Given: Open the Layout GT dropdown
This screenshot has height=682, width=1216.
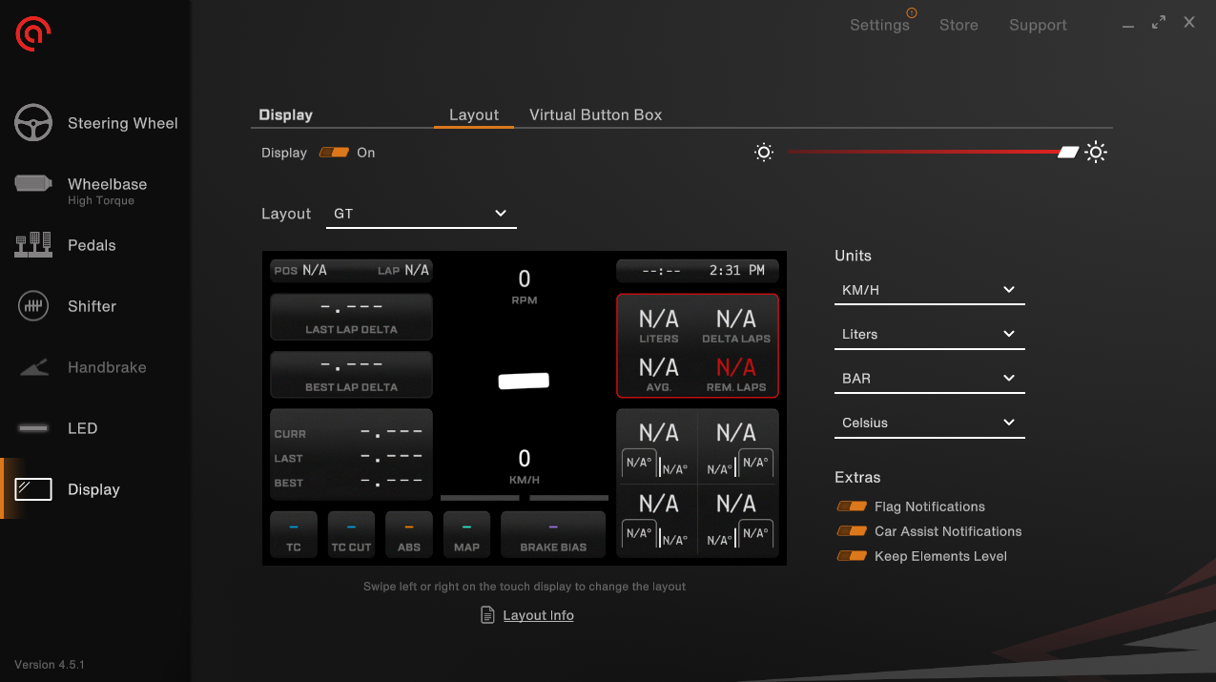Looking at the screenshot, I should click(421, 214).
